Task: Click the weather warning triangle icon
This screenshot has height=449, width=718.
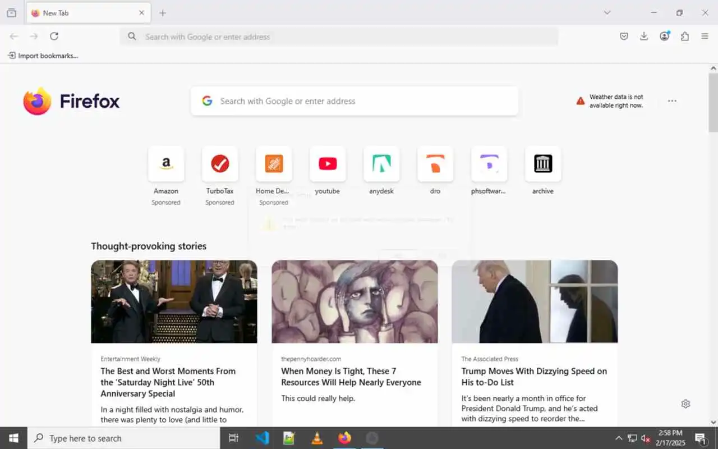Action: [581, 101]
